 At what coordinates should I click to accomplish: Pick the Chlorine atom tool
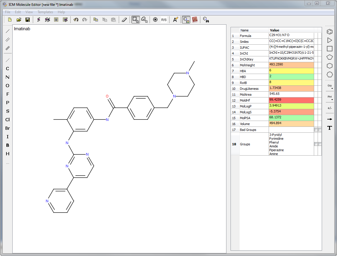[x=8, y=119]
